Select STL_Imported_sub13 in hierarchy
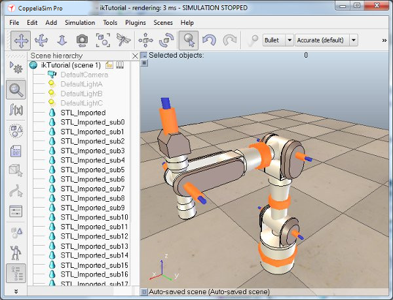The height and width of the screenshot is (300, 393). pyautogui.click(x=94, y=246)
